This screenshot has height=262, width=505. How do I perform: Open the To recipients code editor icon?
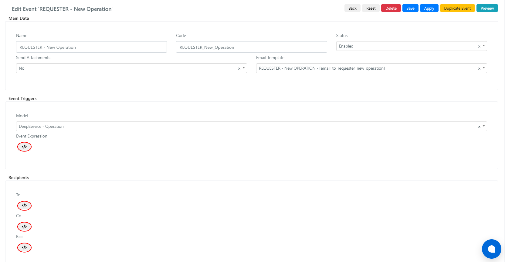[x=24, y=205]
